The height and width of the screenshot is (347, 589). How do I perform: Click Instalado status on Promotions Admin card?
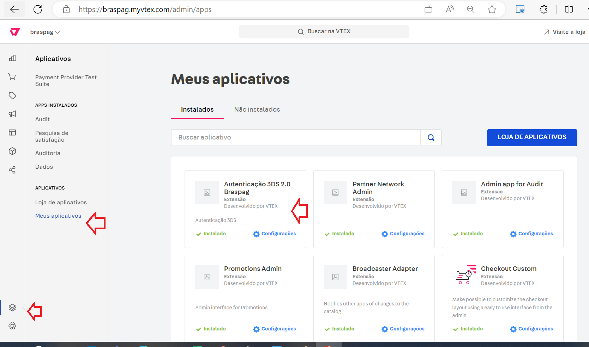pyautogui.click(x=211, y=329)
